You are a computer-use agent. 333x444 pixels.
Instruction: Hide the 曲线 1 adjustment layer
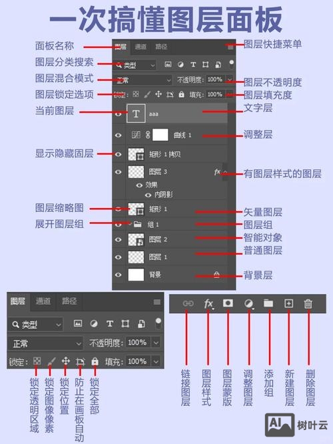119,135
